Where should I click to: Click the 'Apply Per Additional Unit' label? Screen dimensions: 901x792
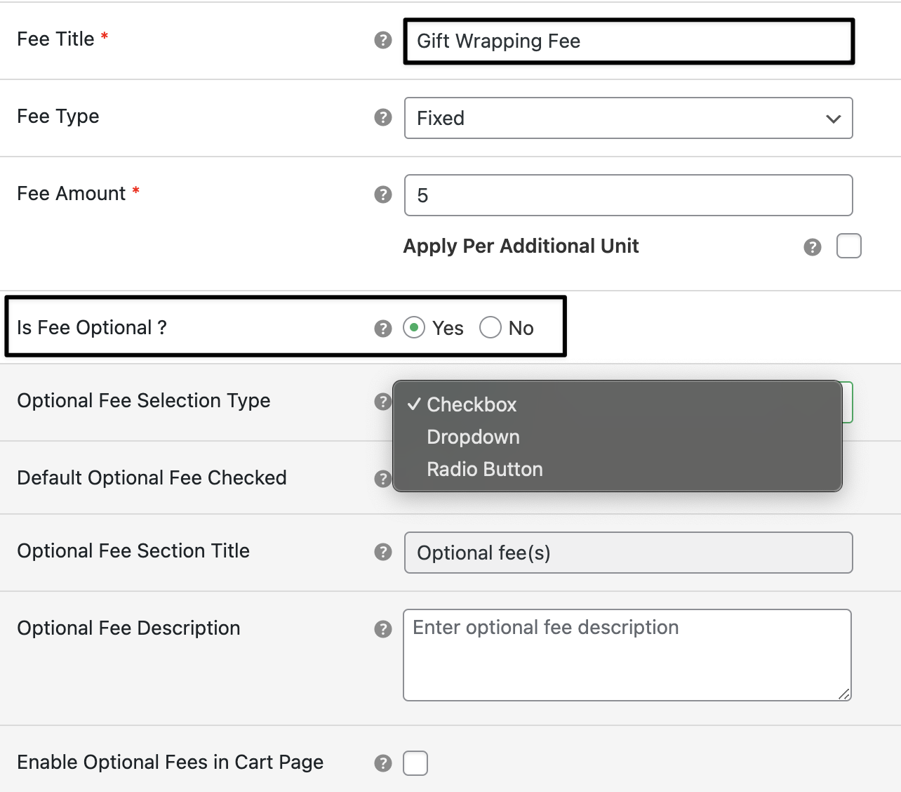(521, 246)
